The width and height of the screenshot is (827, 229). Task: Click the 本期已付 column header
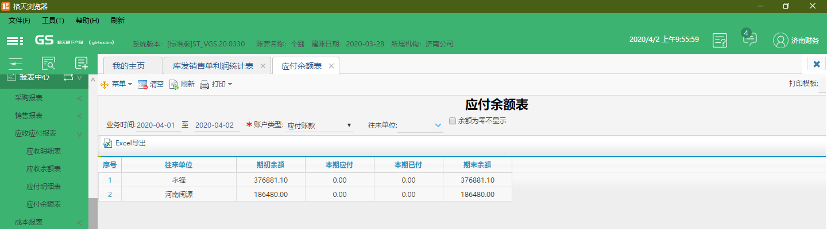pos(408,164)
